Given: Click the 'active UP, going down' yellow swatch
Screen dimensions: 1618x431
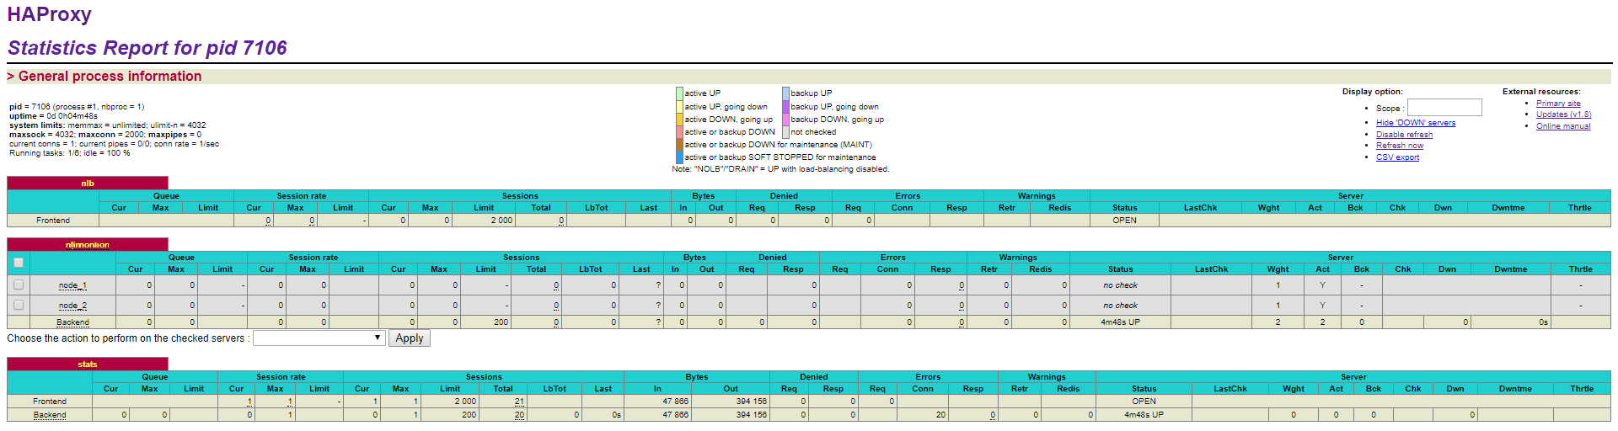Looking at the screenshot, I should [679, 107].
